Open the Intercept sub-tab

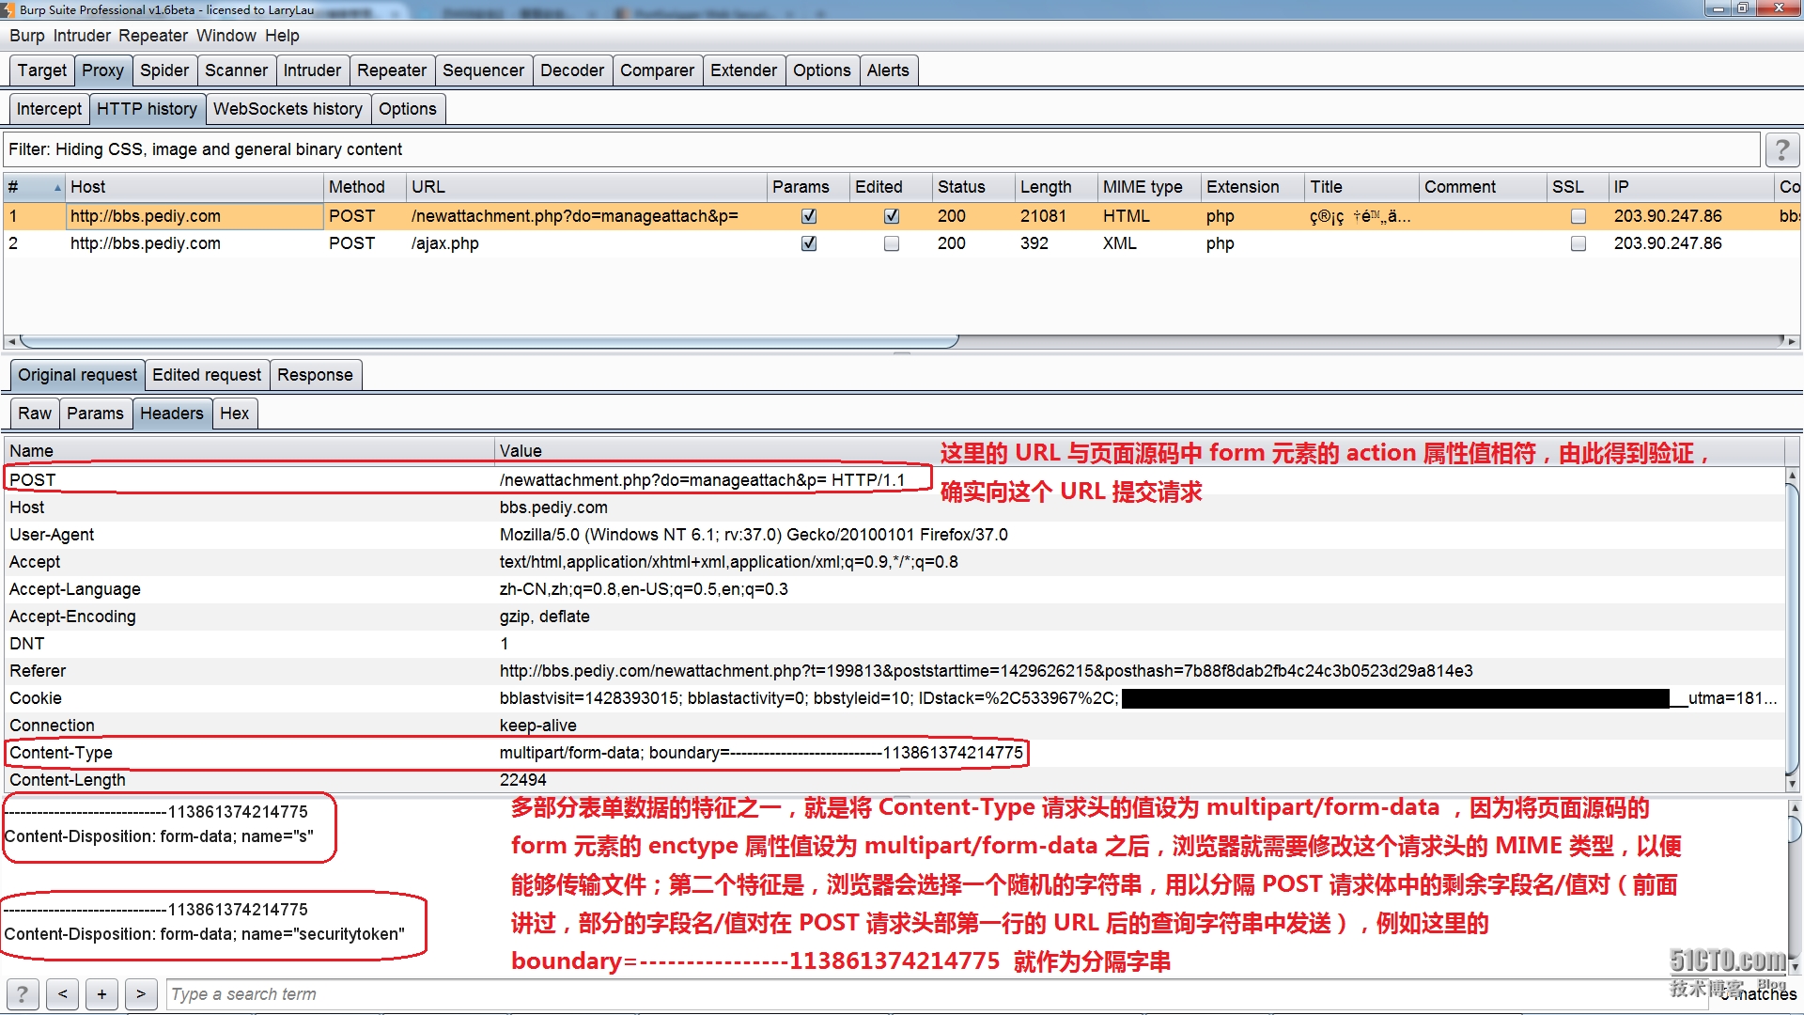pyautogui.click(x=49, y=109)
